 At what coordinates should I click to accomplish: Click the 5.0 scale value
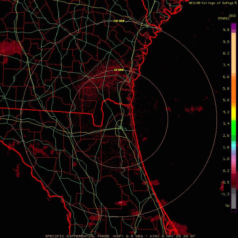pos(226,100)
